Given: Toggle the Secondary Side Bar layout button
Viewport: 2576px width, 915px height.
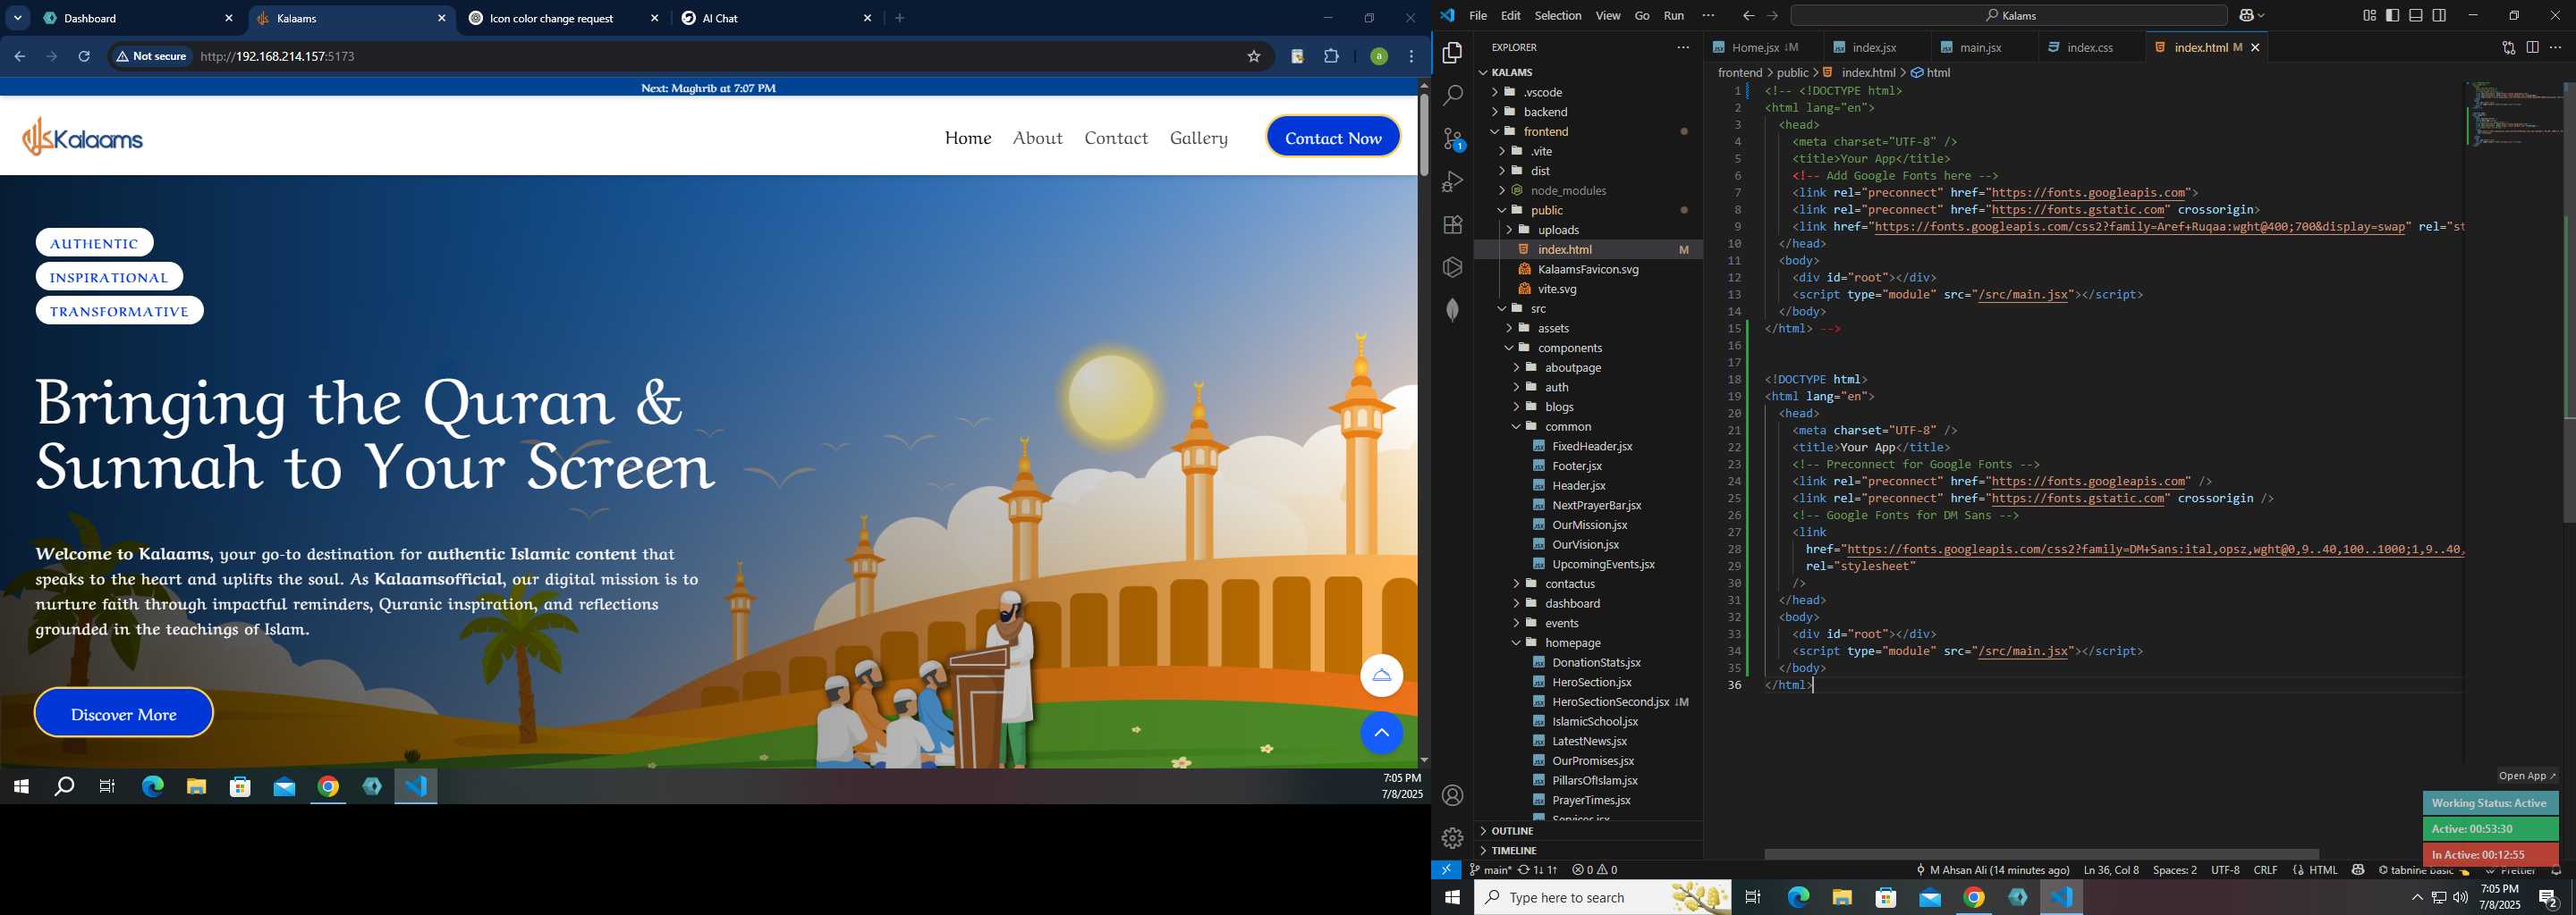Looking at the screenshot, I should click(2439, 15).
